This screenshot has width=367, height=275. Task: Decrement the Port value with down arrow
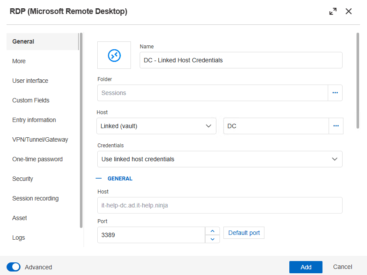pos(212,239)
